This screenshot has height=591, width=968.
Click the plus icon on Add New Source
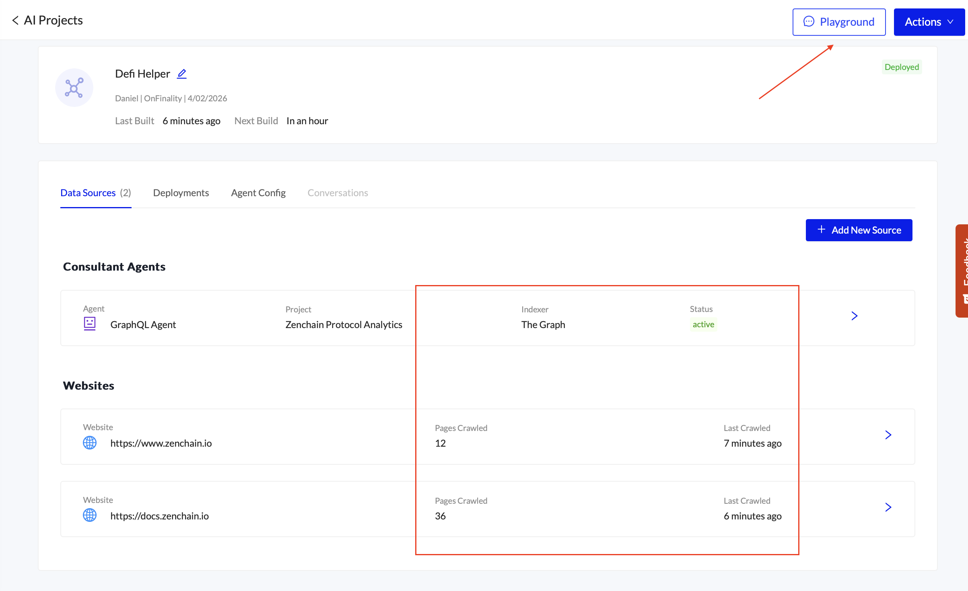tap(821, 230)
